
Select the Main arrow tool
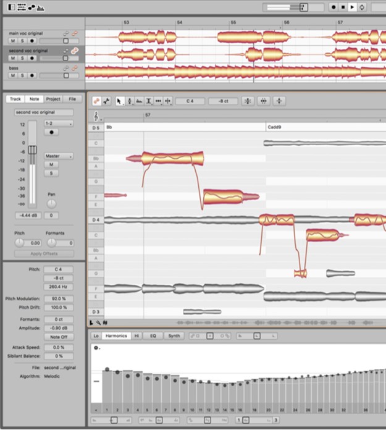pos(120,101)
